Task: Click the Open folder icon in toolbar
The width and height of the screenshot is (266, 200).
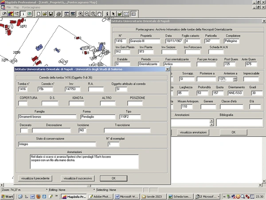Action: 45,13
